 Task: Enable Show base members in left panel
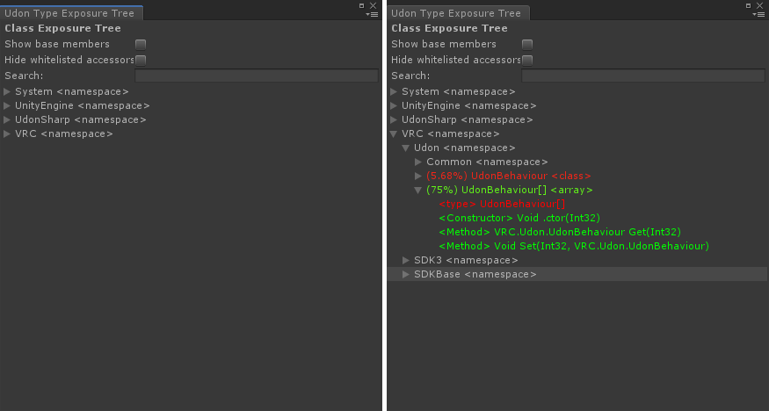tap(141, 45)
